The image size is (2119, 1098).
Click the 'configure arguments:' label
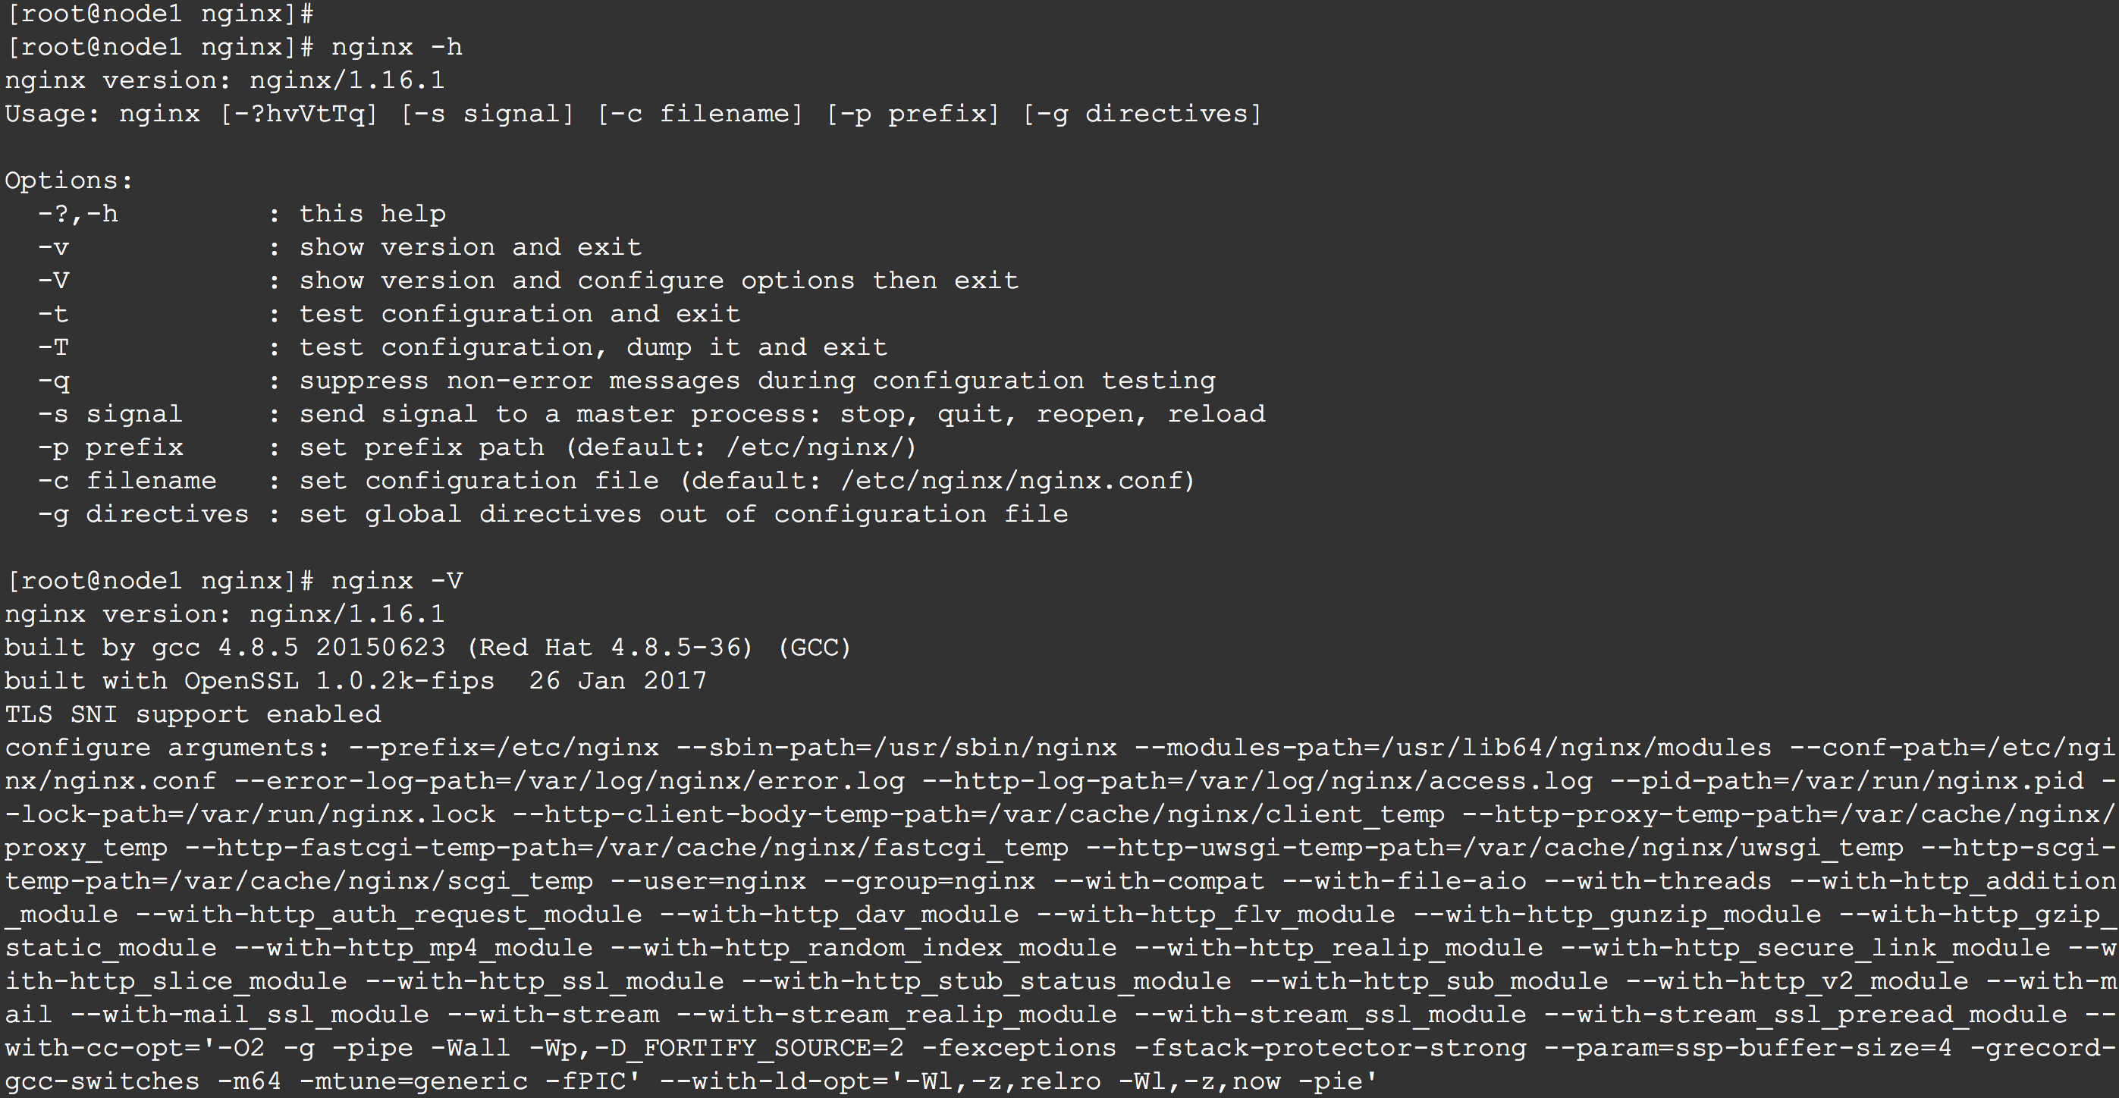coord(167,748)
